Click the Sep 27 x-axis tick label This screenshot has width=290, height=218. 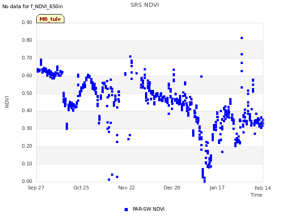[x=36, y=188]
